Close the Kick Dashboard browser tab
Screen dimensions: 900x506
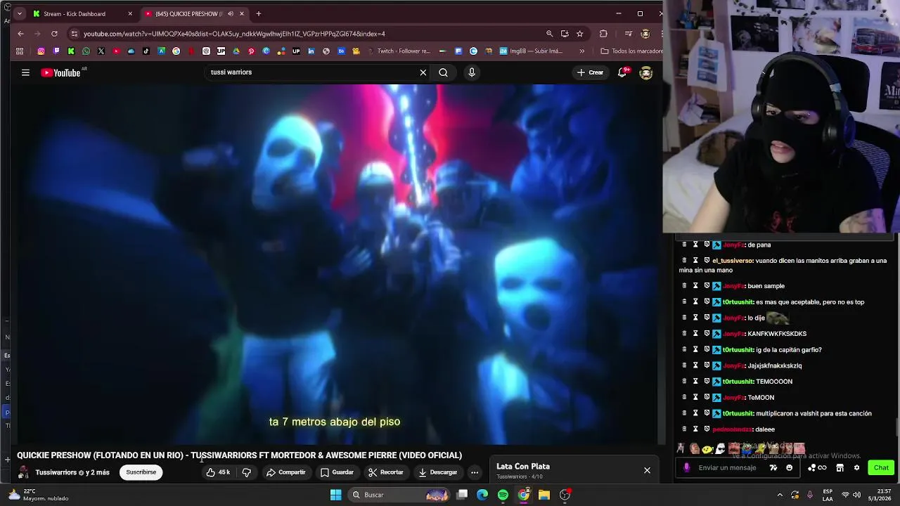point(130,14)
